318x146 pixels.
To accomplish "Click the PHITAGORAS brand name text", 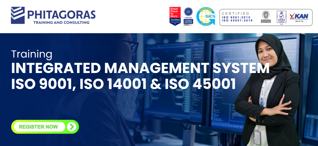I will 61,15.
